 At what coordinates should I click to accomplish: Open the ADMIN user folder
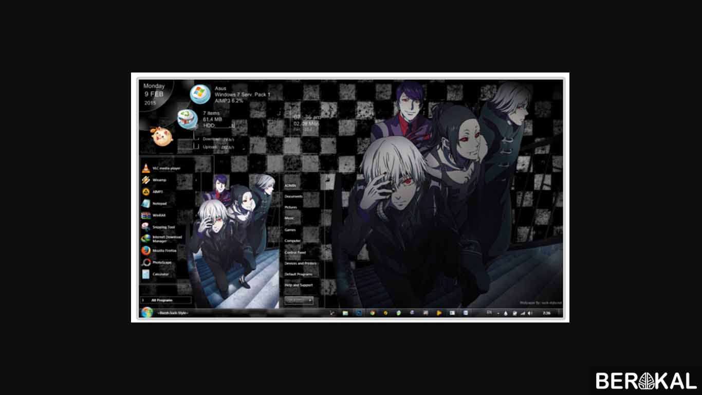click(290, 185)
